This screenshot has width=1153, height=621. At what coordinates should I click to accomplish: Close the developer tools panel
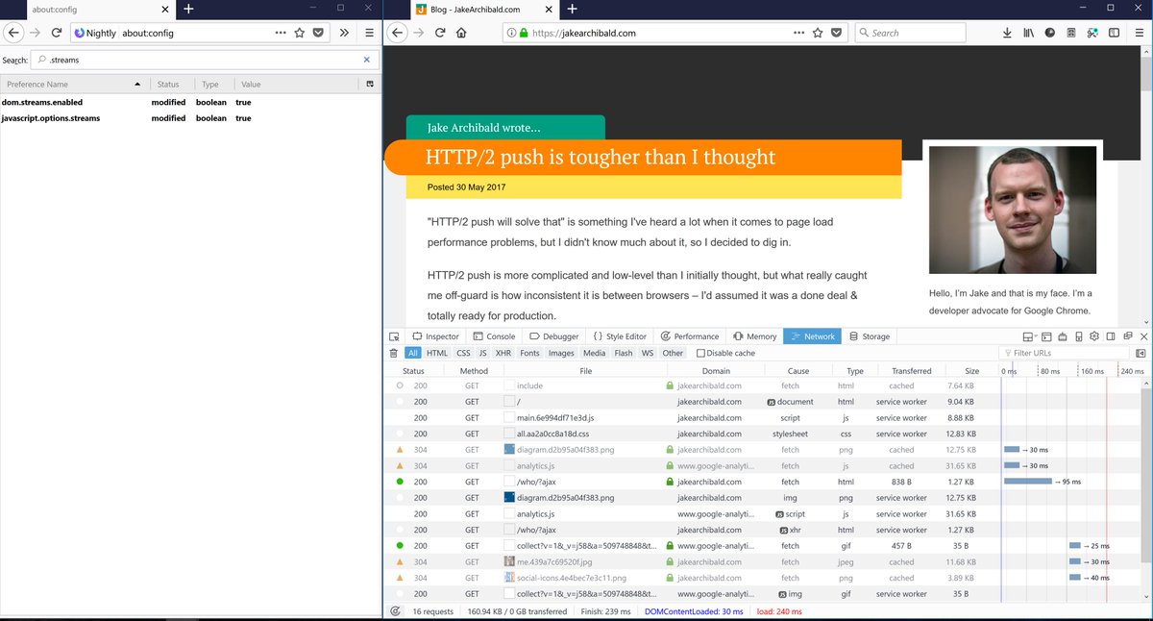click(x=1142, y=336)
